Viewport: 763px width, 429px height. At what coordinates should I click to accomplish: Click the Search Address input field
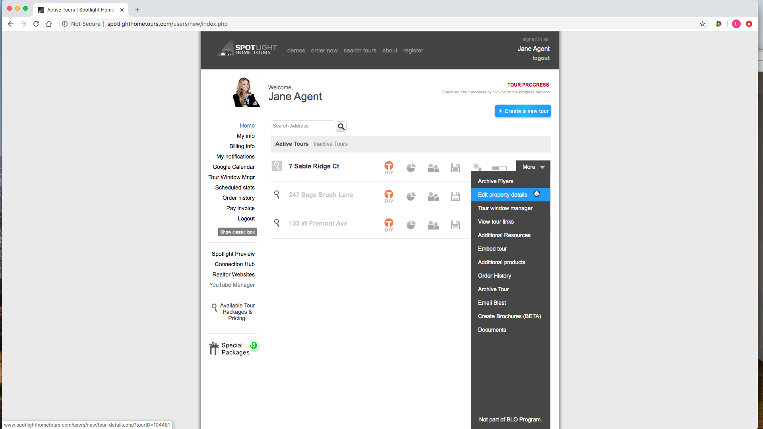coord(302,126)
